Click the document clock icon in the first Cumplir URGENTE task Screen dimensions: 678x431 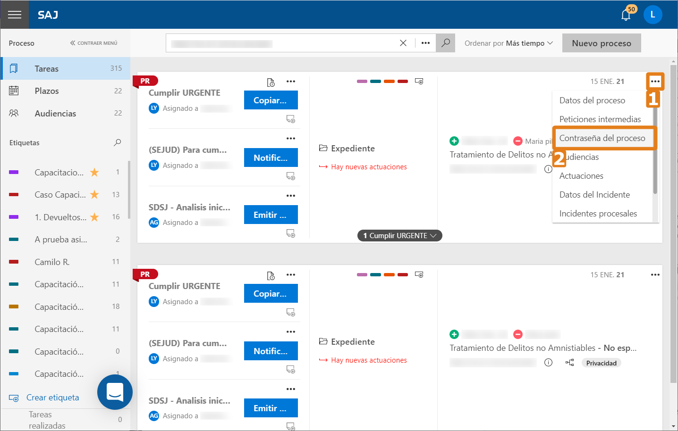point(271,82)
